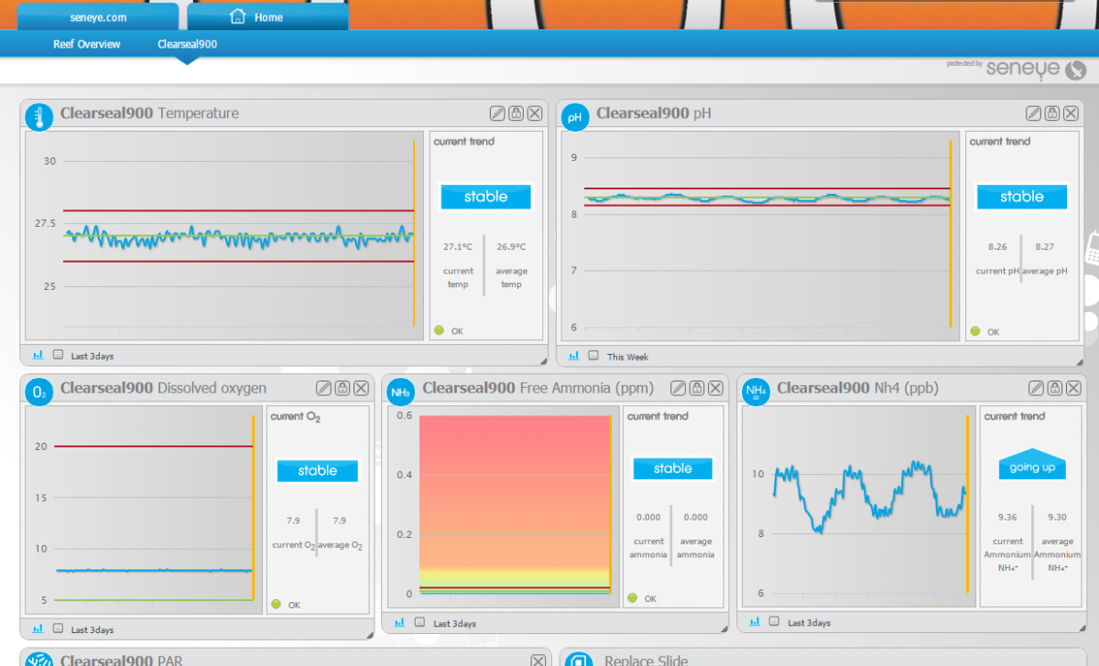
Task: Click the PAR widget badge icon
Action: [39, 661]
